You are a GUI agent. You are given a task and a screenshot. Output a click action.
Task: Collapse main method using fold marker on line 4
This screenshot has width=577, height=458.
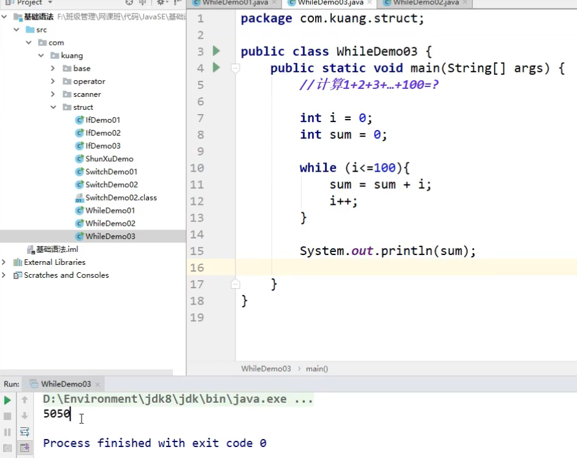[235, 67]
